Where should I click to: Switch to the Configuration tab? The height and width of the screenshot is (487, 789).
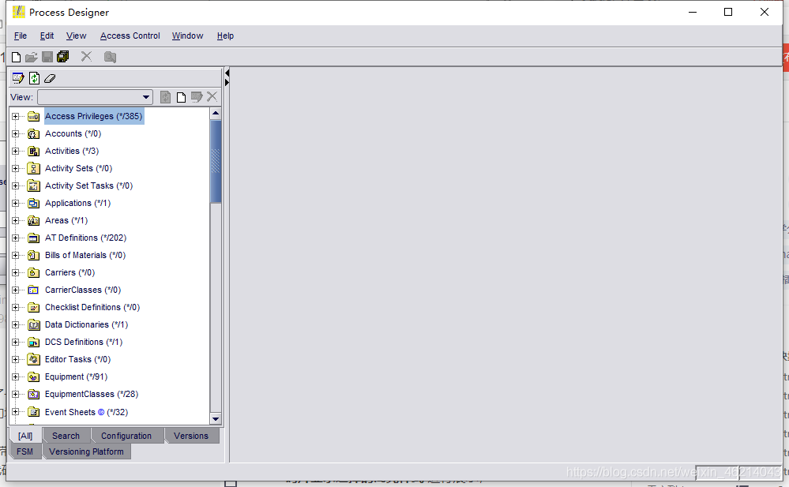tap(126, 435)
